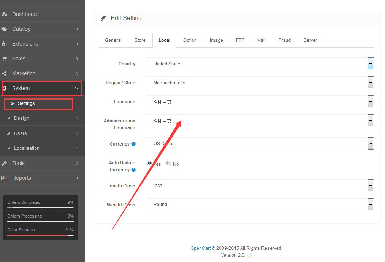Open the Administration Language dropdown
Image resolution: width=385 pixels, height=262 pixels.
[260, 121]
